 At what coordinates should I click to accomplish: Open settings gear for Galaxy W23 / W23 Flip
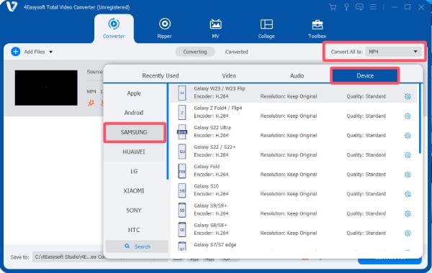tap(408, 96)
